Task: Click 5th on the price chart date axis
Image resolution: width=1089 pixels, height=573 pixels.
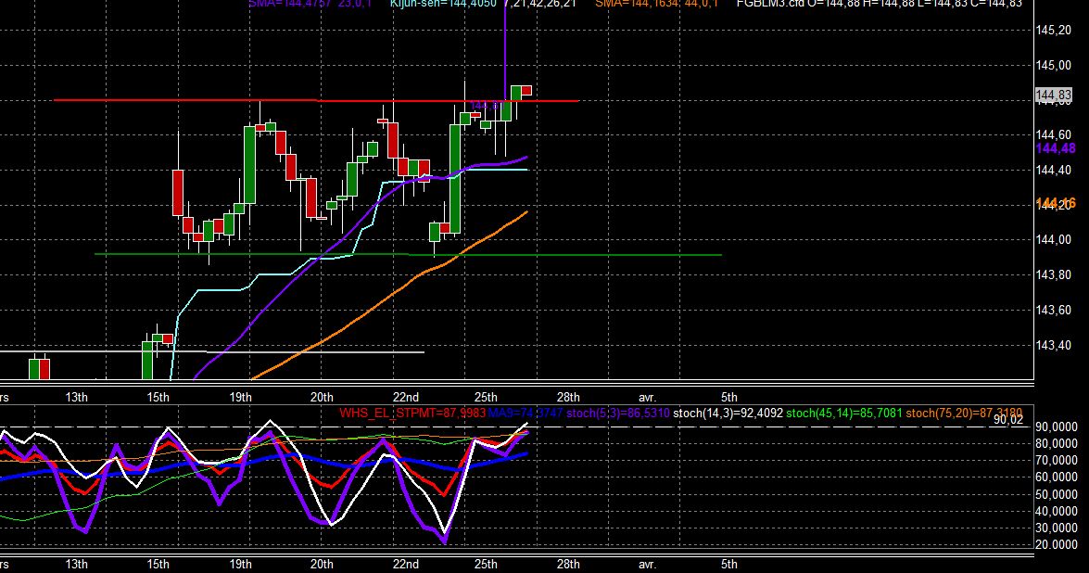Action: click(728, 397)
